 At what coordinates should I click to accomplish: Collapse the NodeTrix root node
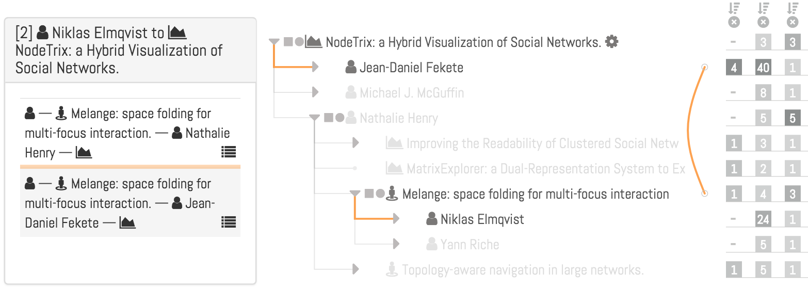click(x=274, y=42)
